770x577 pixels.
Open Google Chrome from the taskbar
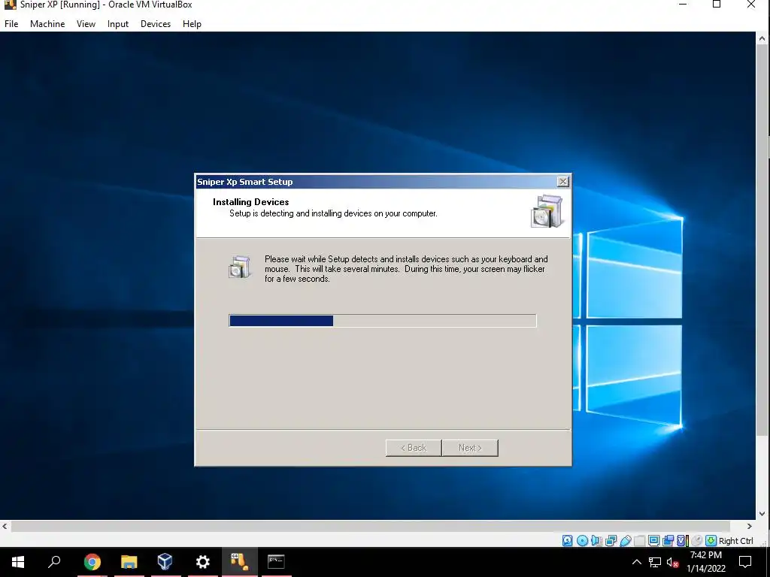click(92, 561)
